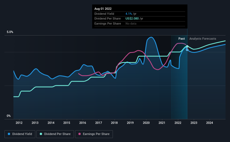This screenshot has height=142, width=230.
Task: Click the 2013 x-axis label
Action: point(35,123)
